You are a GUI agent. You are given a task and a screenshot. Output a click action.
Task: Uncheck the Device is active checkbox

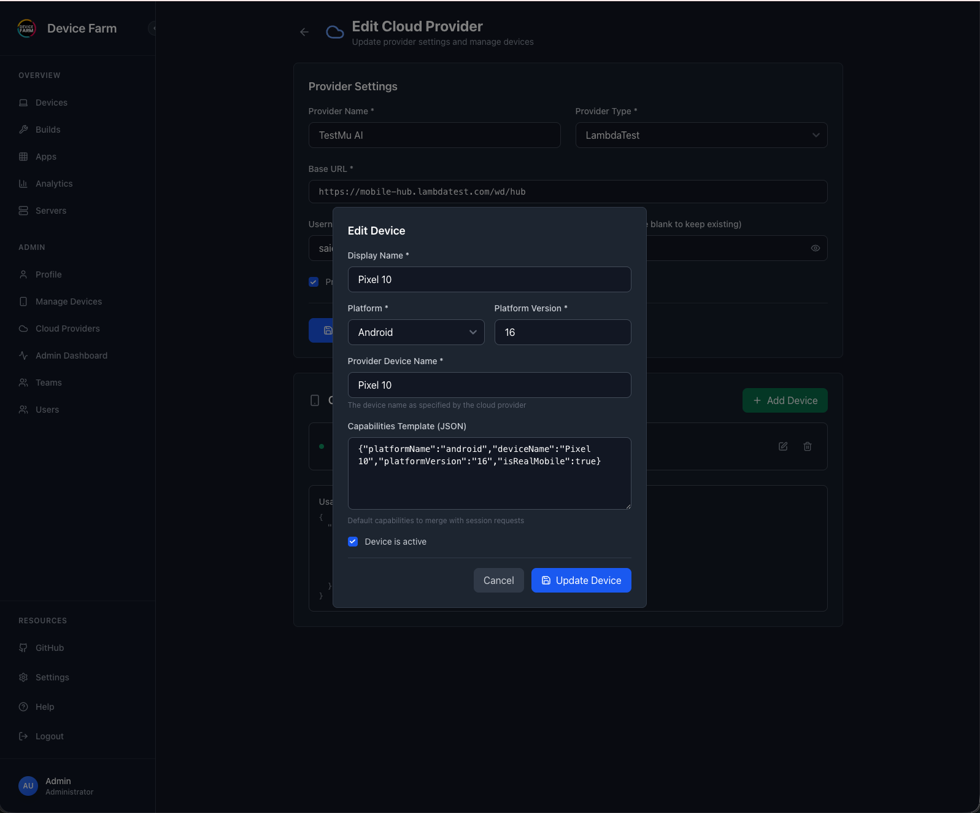point(353,542)
